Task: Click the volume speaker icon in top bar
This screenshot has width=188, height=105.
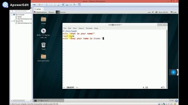Action: point(153,12)
